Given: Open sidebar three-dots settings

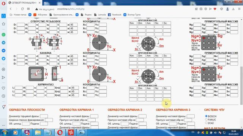Looking at the screenshot, I should (3, 125).
